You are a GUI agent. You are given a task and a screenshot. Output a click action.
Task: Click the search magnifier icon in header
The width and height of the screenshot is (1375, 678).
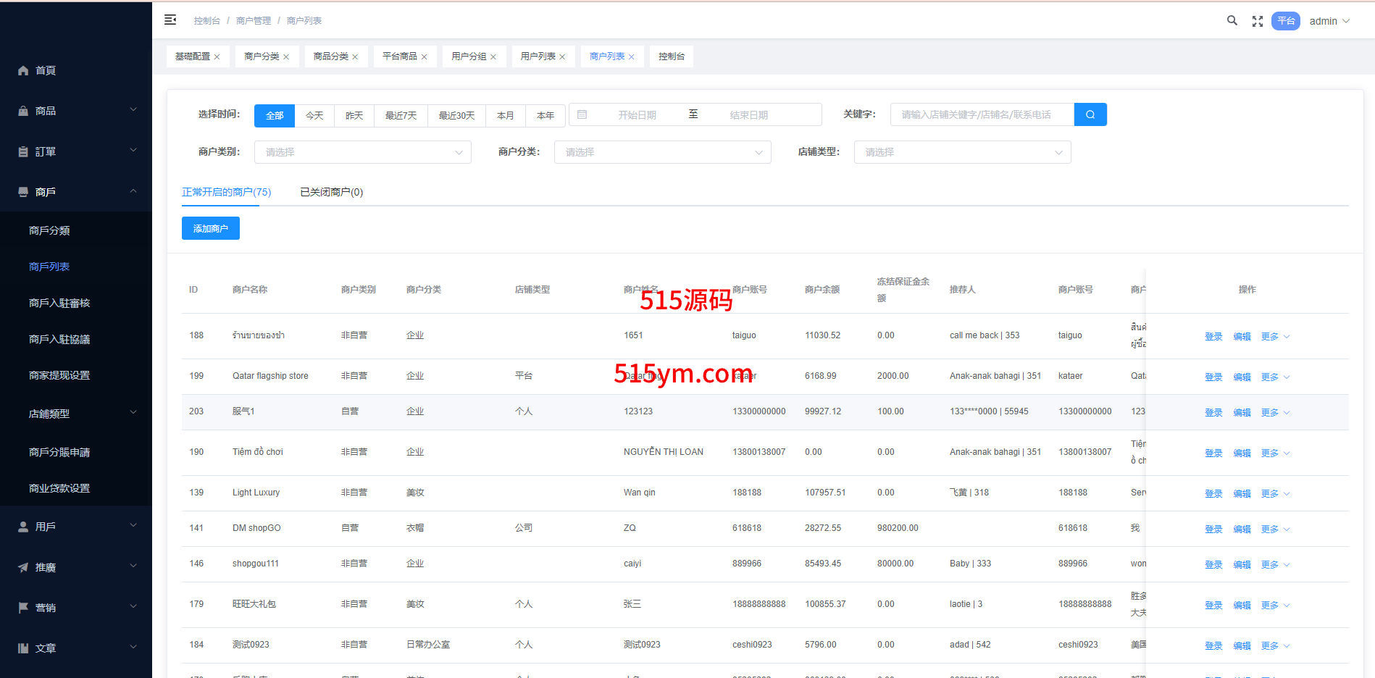tap(1232, 21)
